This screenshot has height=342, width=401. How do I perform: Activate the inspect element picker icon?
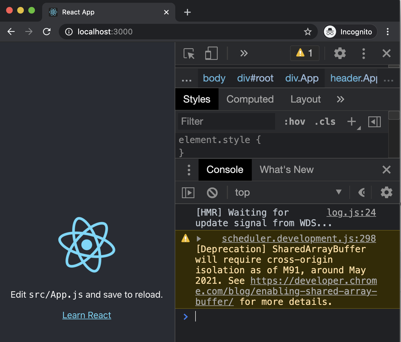point(189,53)
